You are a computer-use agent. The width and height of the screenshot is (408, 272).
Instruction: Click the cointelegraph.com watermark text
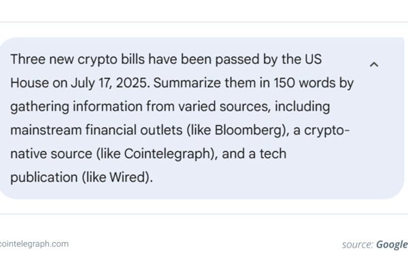[x=34, y=244]
